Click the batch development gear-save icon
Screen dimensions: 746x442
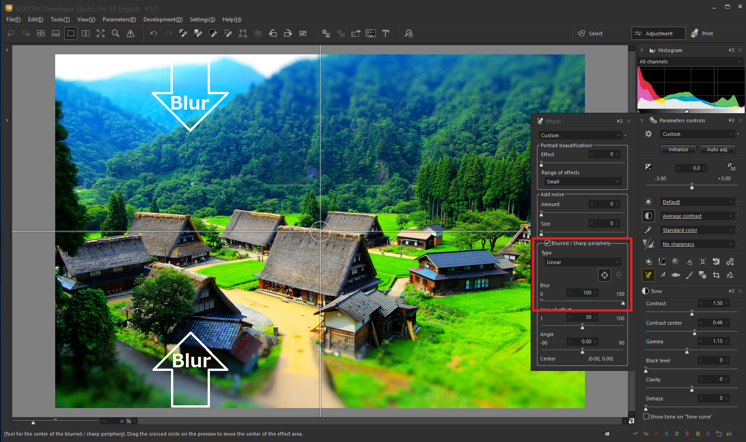(x=326, y=34)
